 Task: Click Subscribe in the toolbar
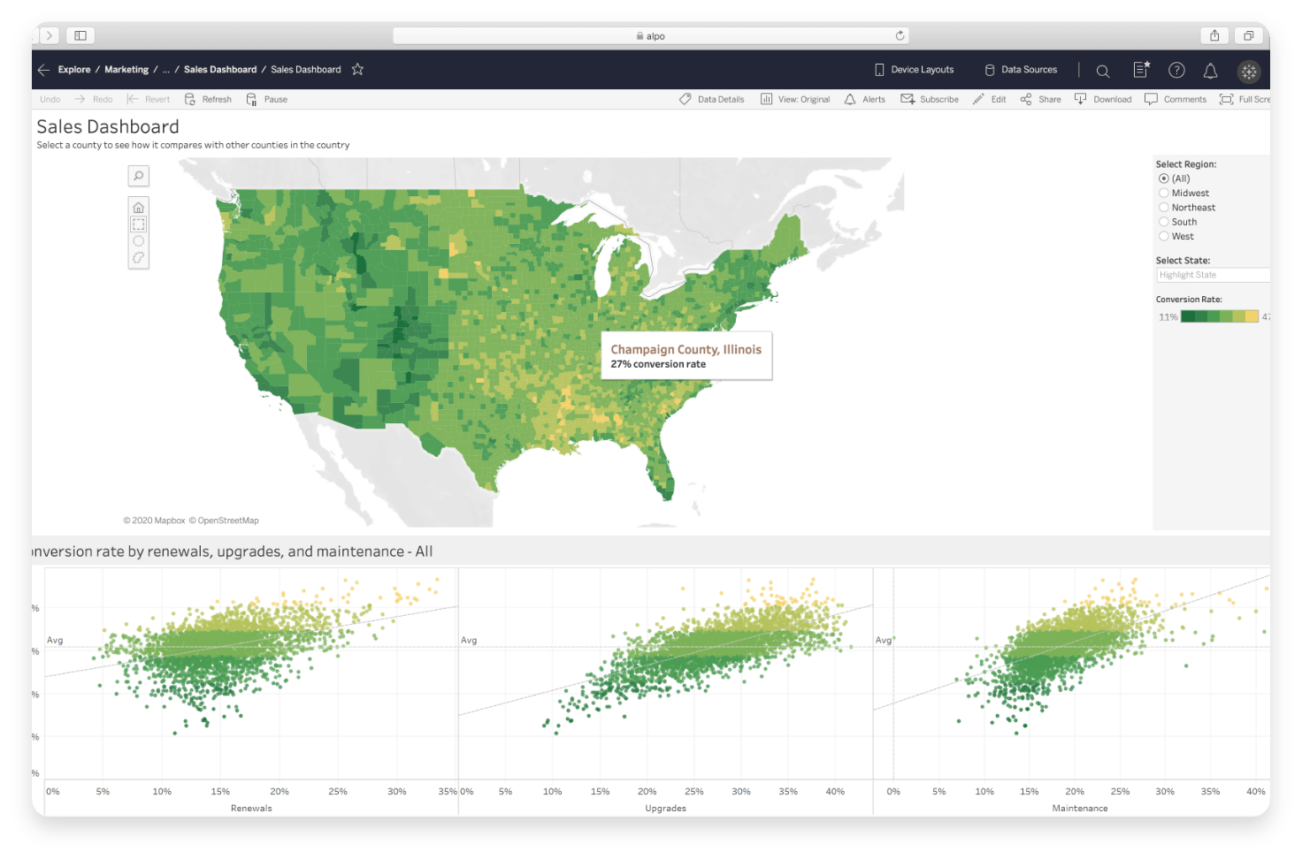tap(930, 100)
